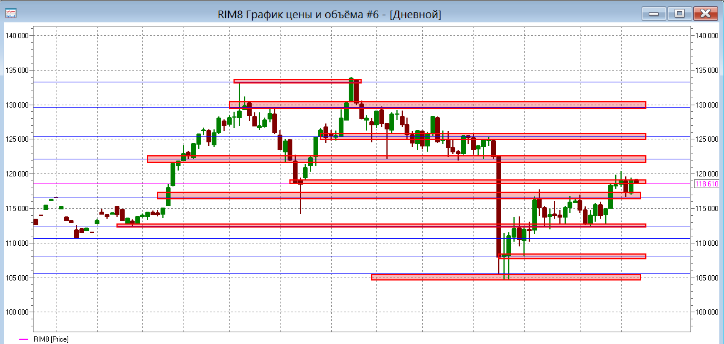Click '130 000' on the left price axis
This screenshot has width=724, height=344.
pos(16,105)
